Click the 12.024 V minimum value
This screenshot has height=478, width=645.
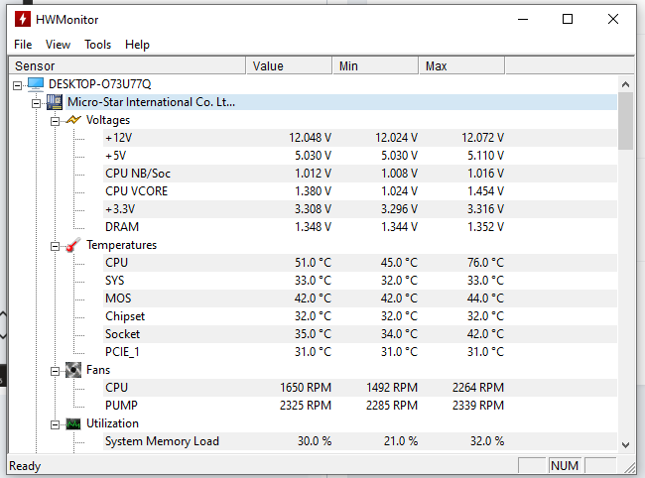coord(397,138)
